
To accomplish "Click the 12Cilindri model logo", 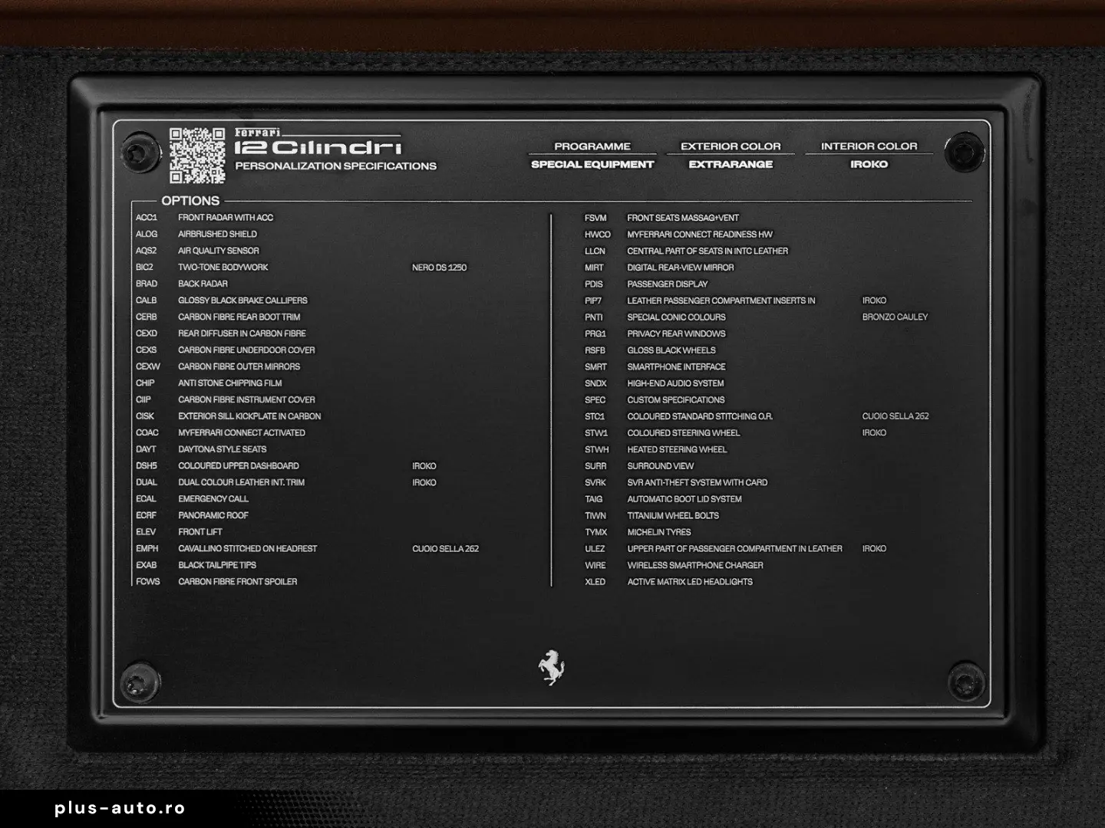I will pyautogui.click(x=318, y=148).
